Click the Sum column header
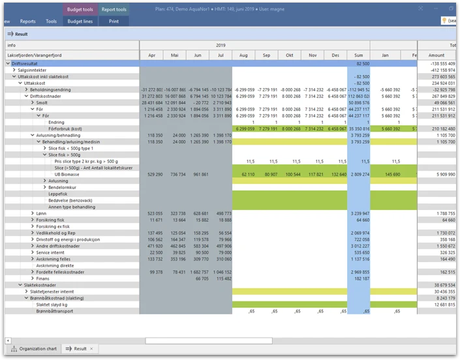This screenshot has width=460, height=360. (x=358, y=55)
